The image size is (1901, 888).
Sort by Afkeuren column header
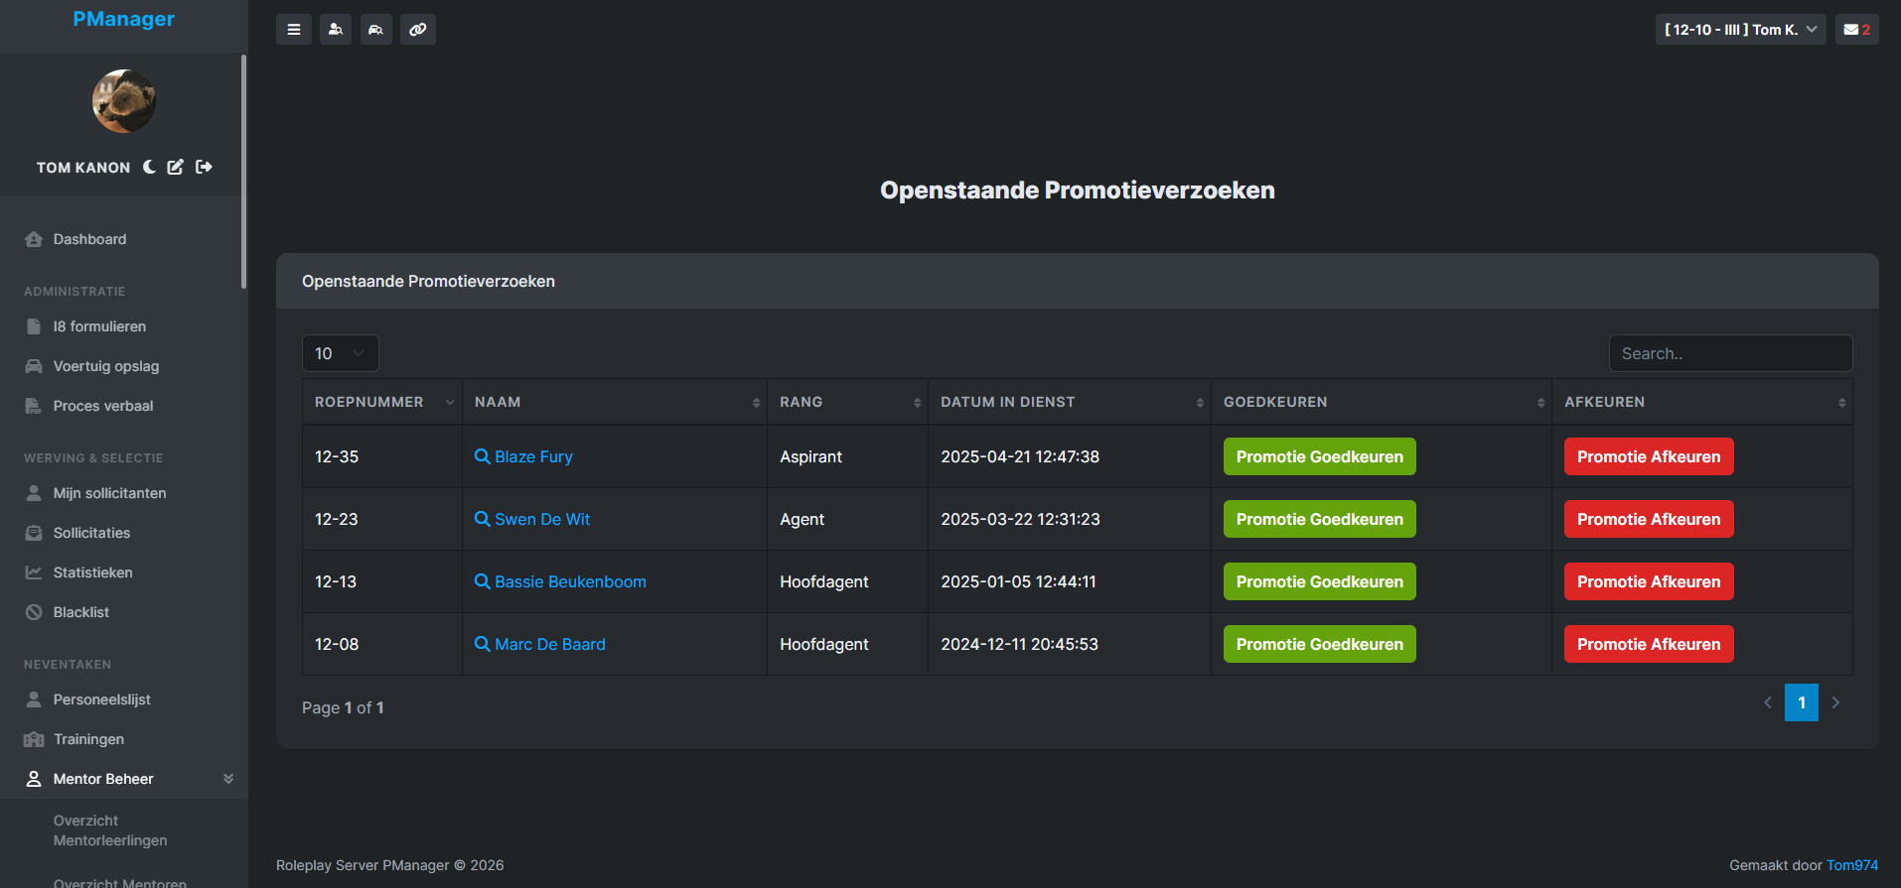click(x=1702, y=402)
